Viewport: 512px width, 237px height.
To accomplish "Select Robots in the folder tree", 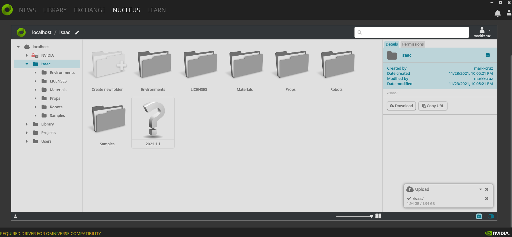I will coord(56,107).
